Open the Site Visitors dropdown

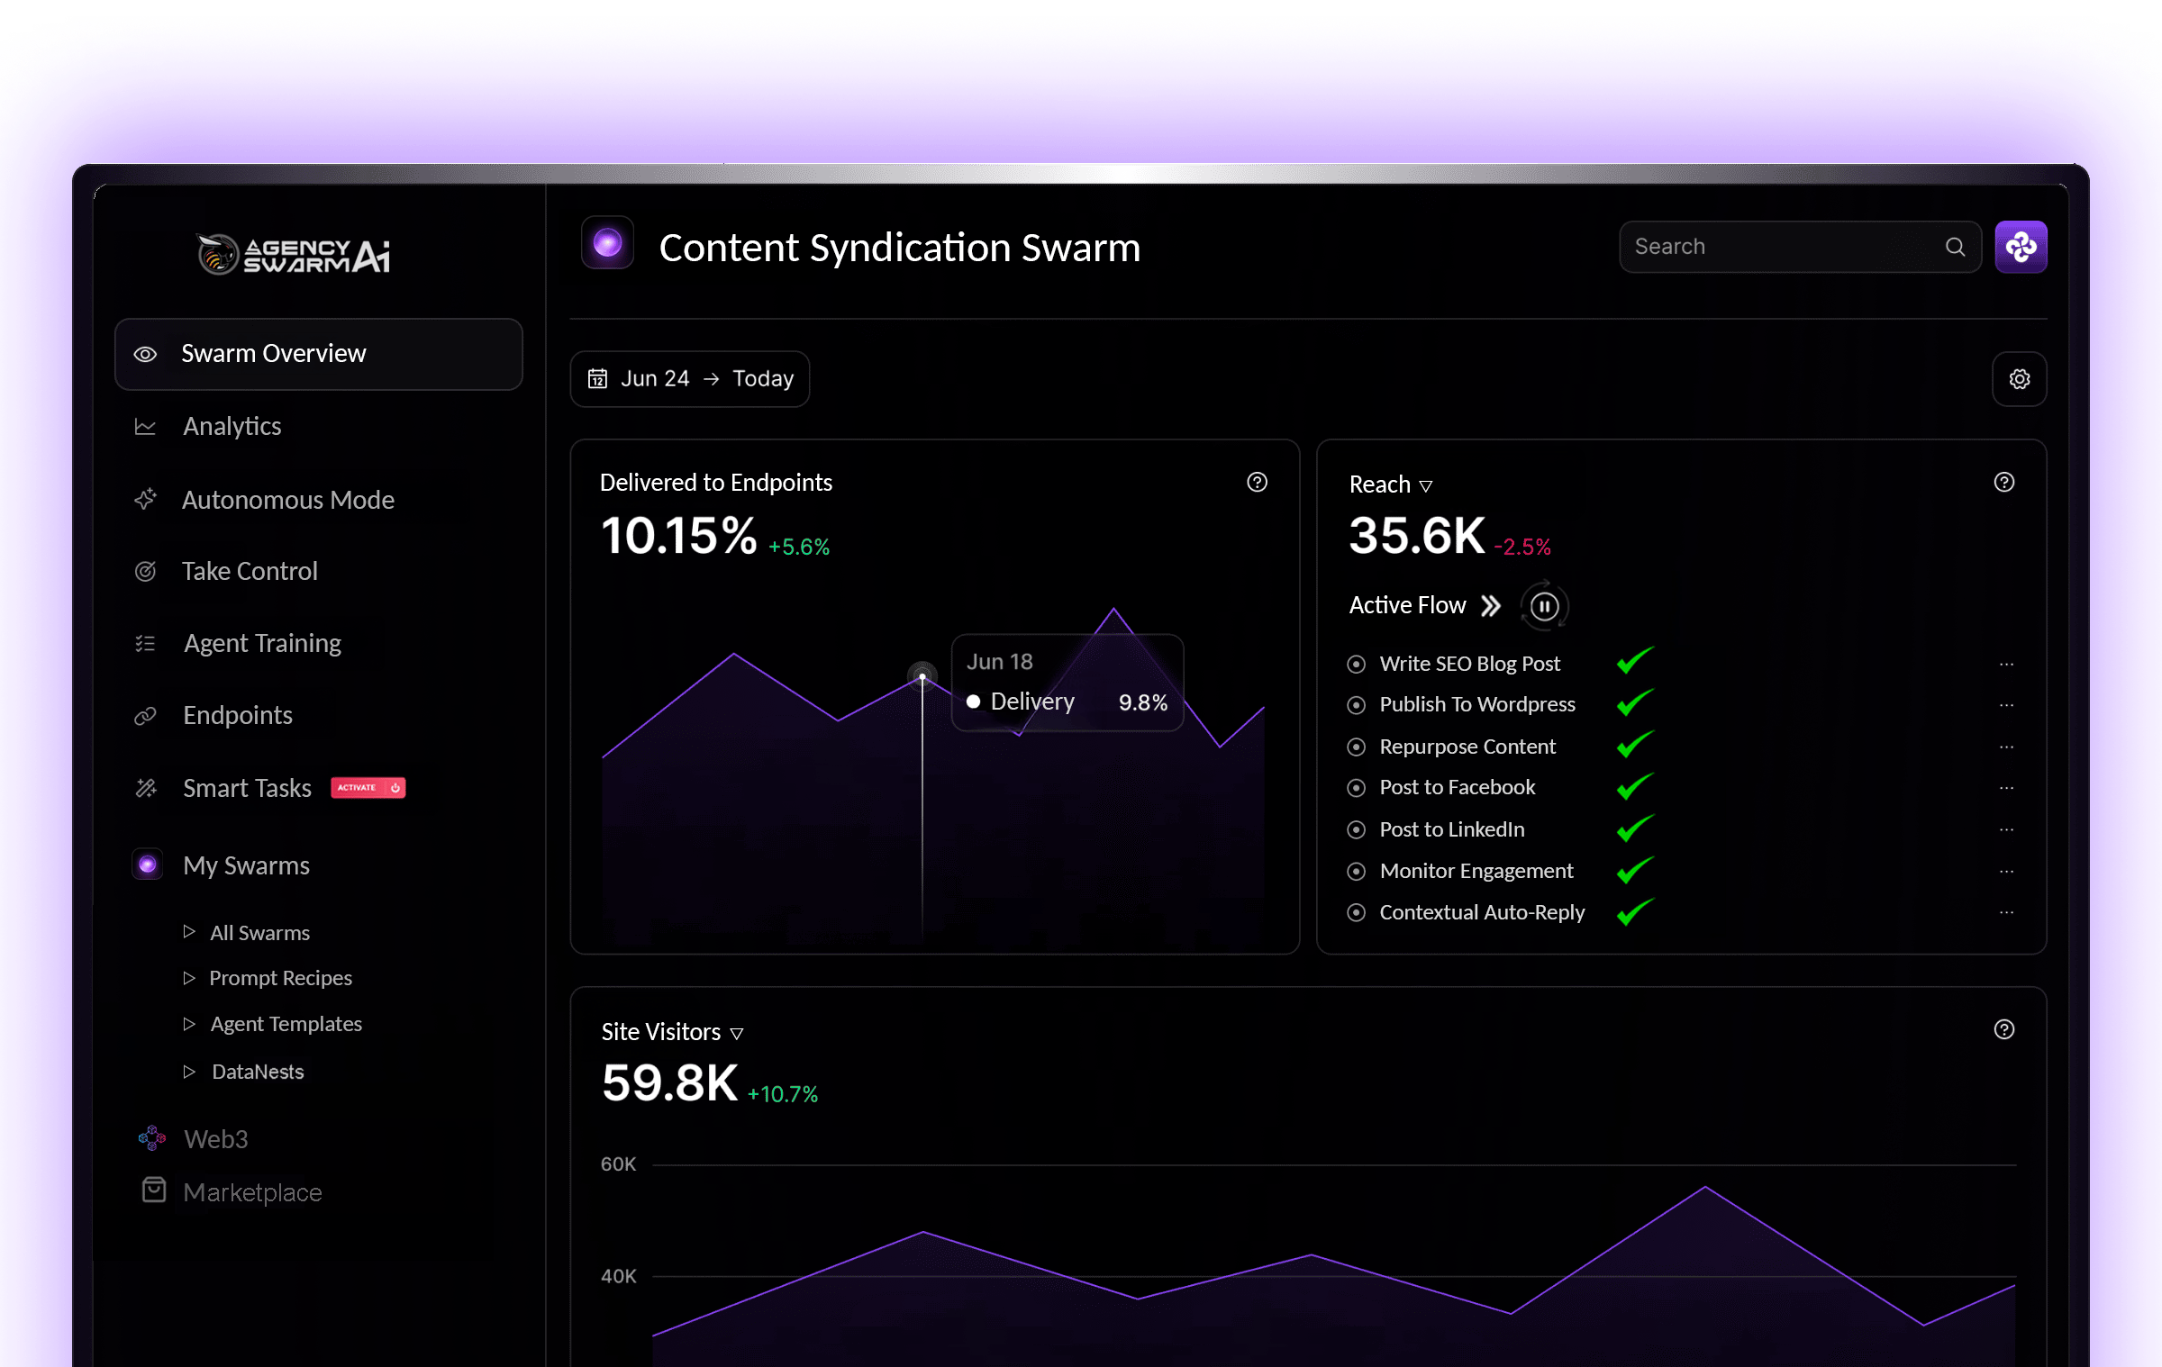738,1032
